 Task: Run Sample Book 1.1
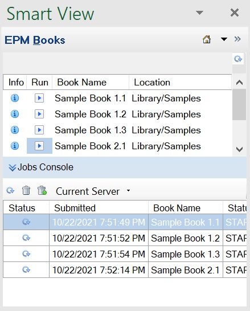(39, 98)
